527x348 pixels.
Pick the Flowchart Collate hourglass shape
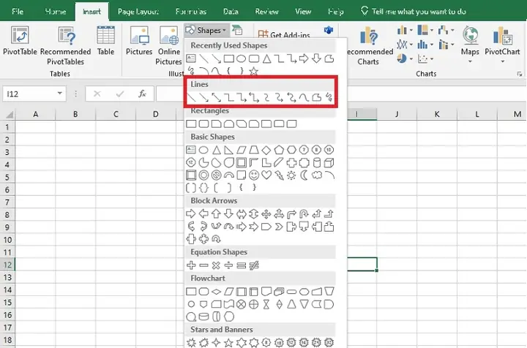pos(266,304)
